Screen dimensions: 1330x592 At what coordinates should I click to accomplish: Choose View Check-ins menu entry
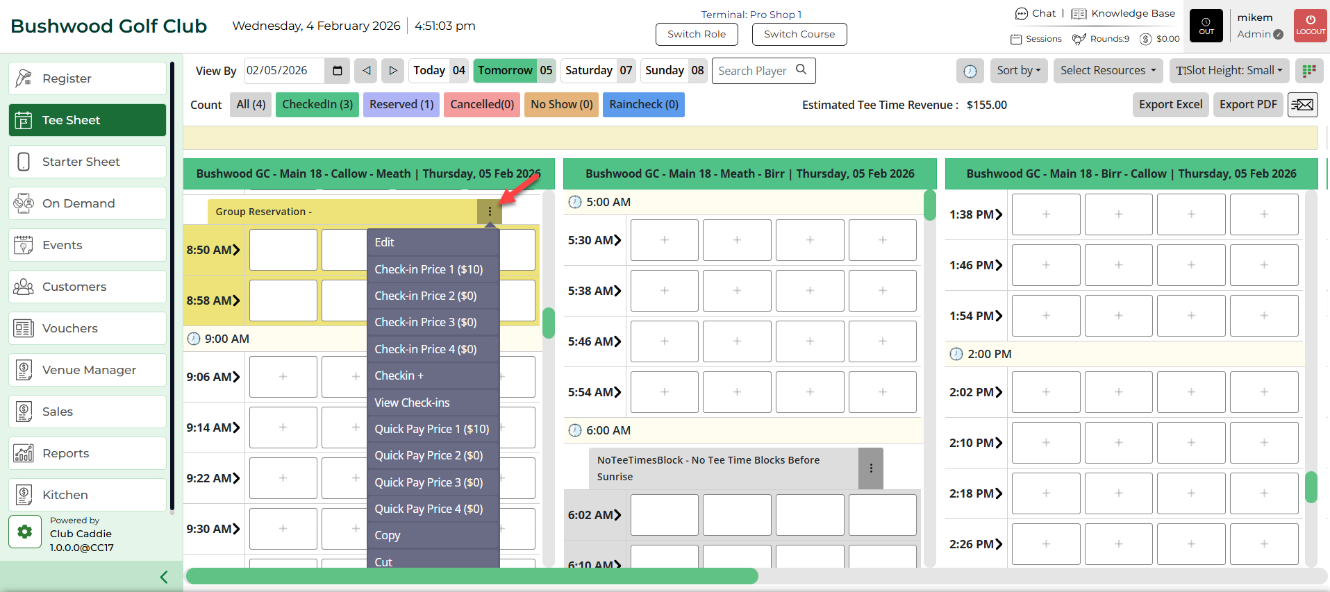click(412, 403)
